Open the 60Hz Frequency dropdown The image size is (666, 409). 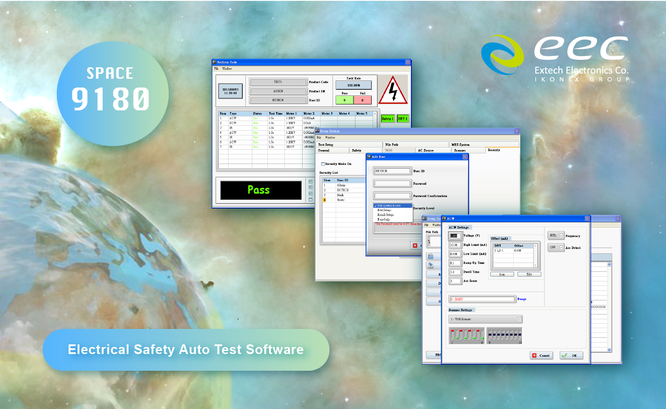[556, 236]
